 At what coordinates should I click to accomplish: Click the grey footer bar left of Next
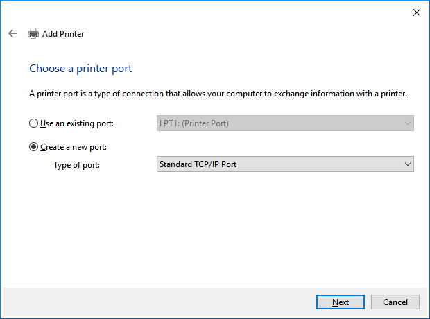153,302
